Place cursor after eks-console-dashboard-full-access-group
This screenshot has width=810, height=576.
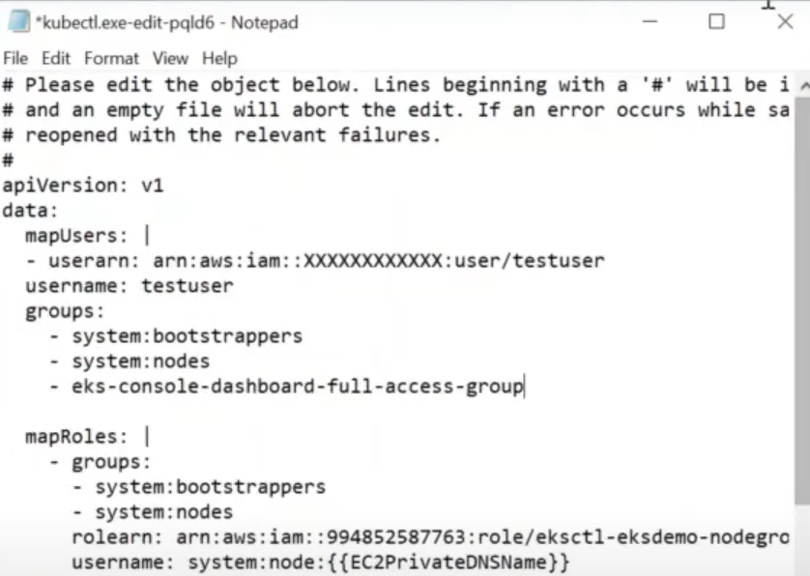pyautogui.click(x=524, y=387)
